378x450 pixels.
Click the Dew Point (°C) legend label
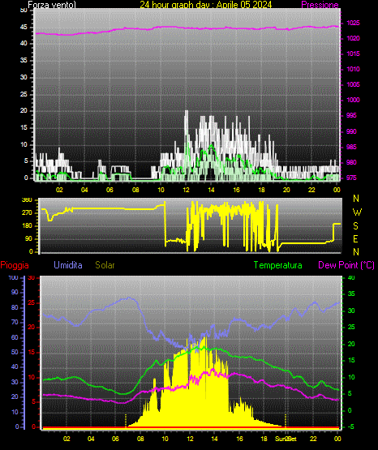pos(346,265)
